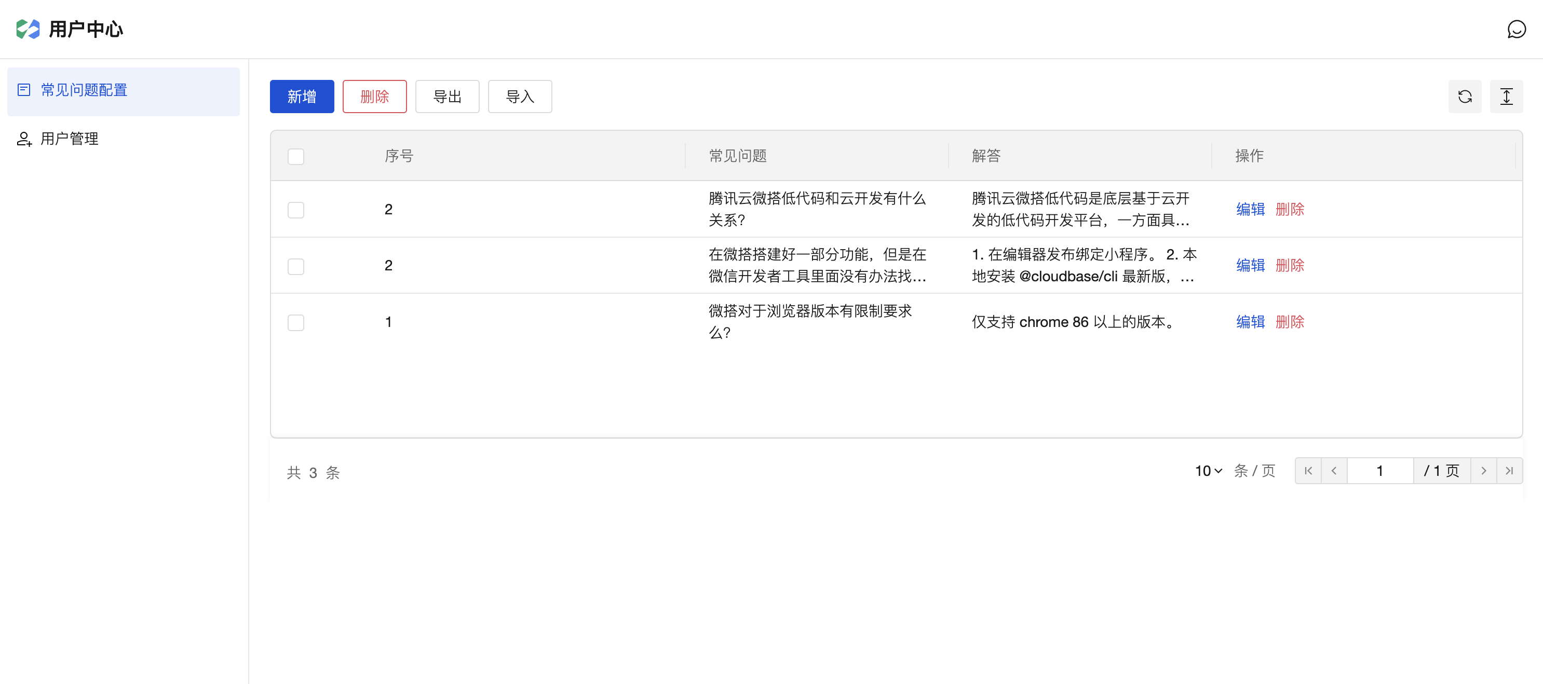This screenshot has width=1543, height=684.
Task: Click the toolbar 删除 button
Action: click(x=374, y=97)
